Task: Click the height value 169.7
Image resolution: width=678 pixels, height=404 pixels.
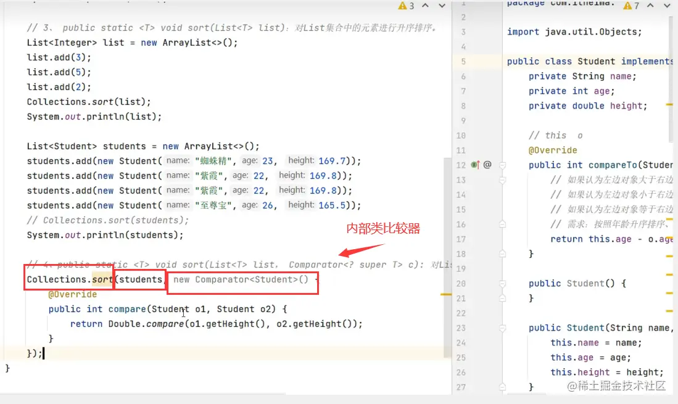Action: (x=332, y=161)
